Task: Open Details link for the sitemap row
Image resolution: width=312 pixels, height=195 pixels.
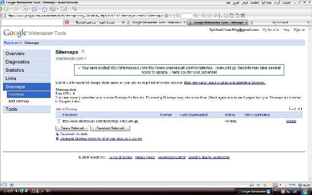Action: (291, 121)
